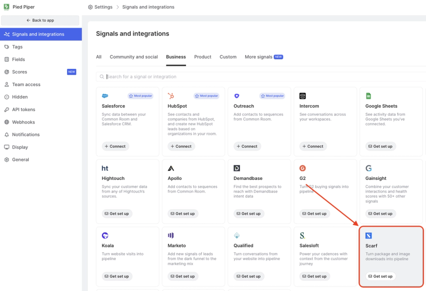Image resolution: width=426 pixels, height=291 pixels.
Task: Open Scores settings in sidebar
Action: 41,72
